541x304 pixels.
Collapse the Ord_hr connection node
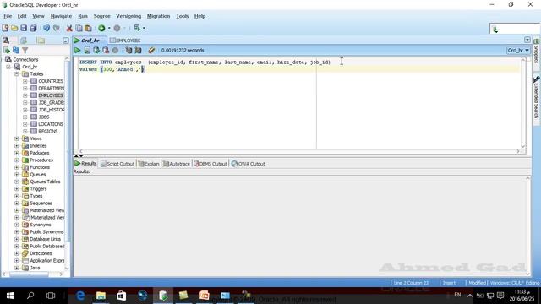click(8, 67)
